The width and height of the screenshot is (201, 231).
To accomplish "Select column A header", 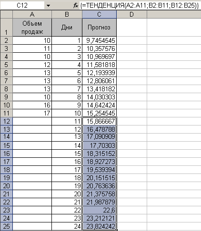I will pyautogui.click(x=32, y=15).
